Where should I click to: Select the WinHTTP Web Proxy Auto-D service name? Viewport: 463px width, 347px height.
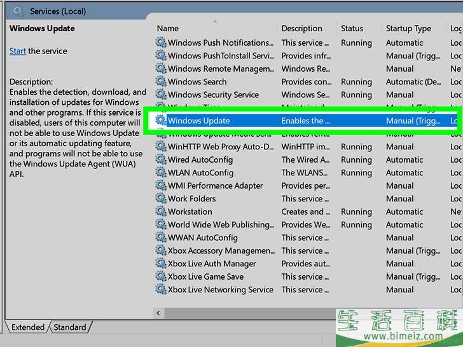coord(221,147)
